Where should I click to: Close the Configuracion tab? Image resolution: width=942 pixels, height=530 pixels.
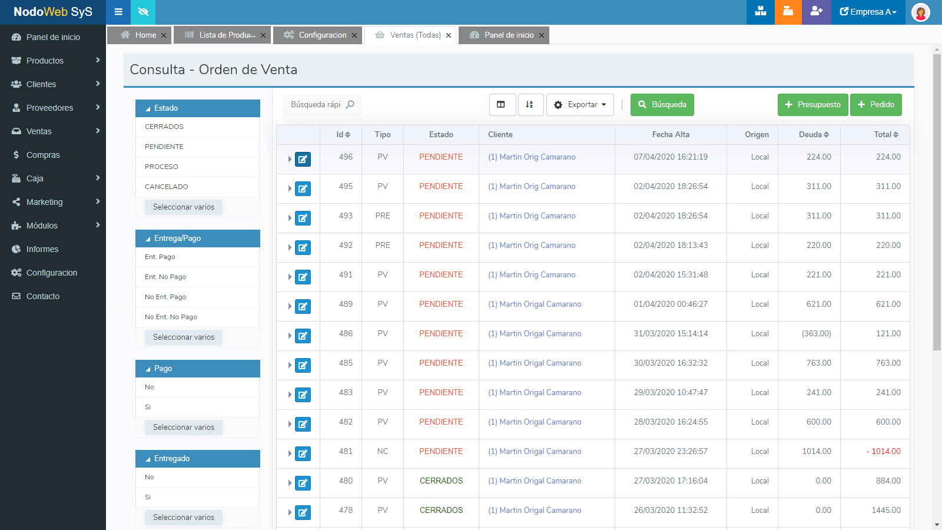[354, 35]
